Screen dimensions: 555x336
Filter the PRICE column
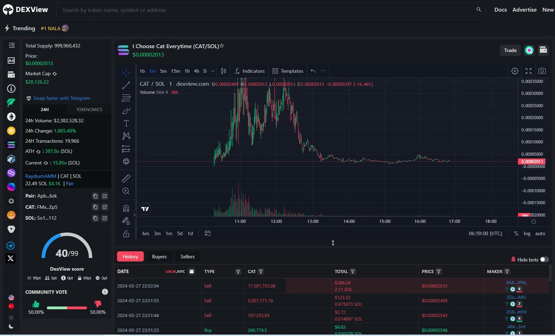438,272
